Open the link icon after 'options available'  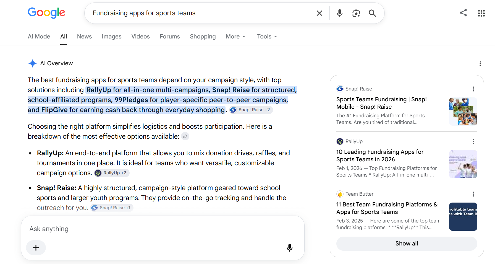(185, 136)
